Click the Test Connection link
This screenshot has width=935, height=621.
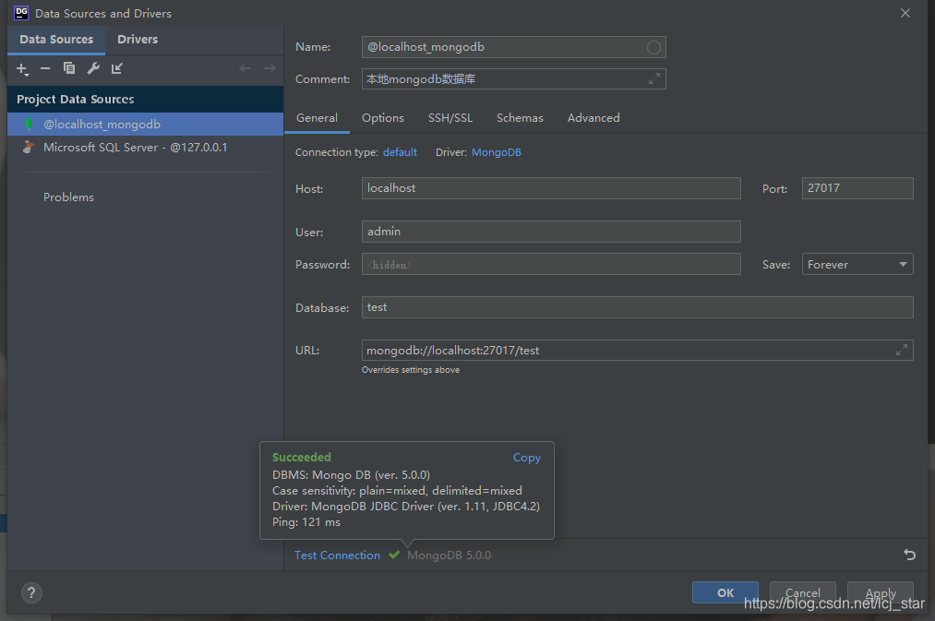[x=337, y=555]
